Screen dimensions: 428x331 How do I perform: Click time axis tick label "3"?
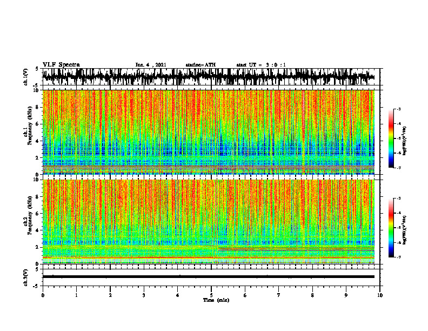(144, 295)
